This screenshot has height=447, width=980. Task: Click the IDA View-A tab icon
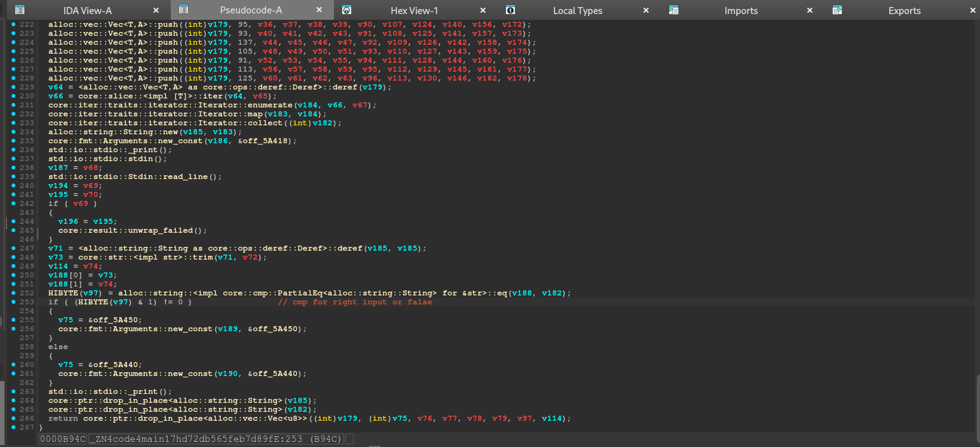point(20,10)
